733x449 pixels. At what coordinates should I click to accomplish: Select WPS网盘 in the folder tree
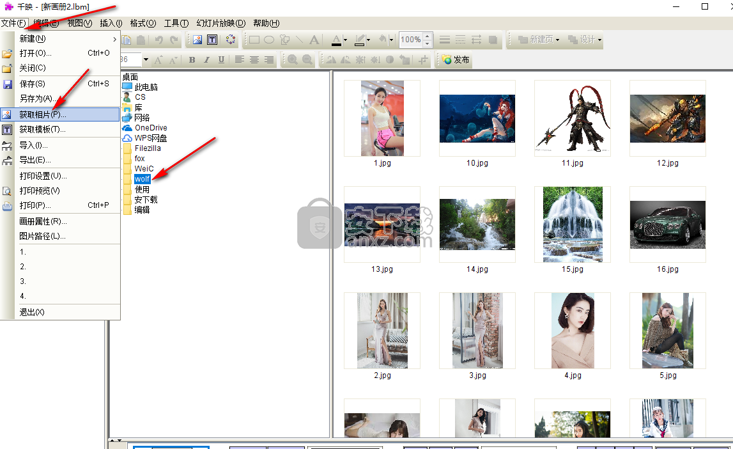pyautogui.click(x=151, y=138)
